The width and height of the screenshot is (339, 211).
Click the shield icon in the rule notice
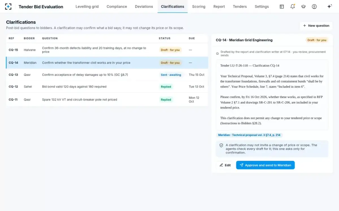click(x=221, y=145)
